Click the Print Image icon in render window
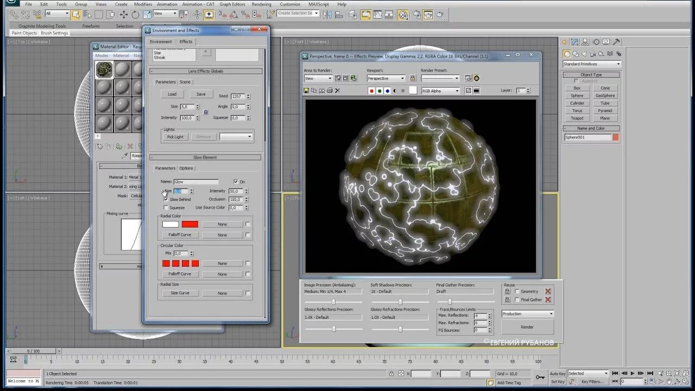Screen dimensions: 695x391 pos(330,91)
